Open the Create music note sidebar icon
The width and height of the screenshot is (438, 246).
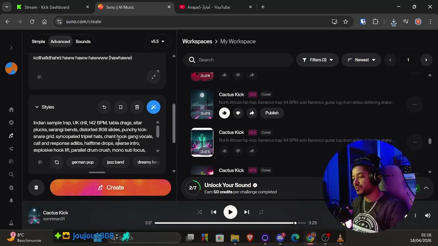click(11, 136)
